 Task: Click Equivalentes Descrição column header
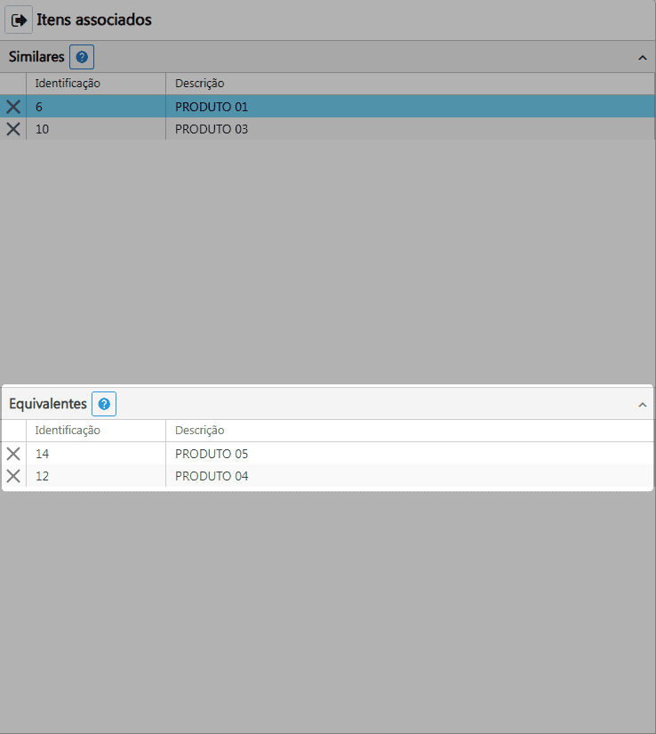tap(199, 431)
